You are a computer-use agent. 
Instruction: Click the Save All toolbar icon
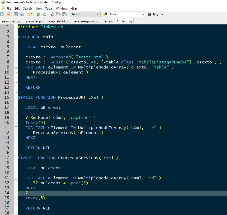(22, 15)
